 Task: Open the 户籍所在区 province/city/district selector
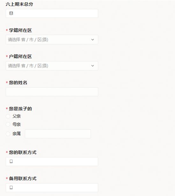(52, 66)
